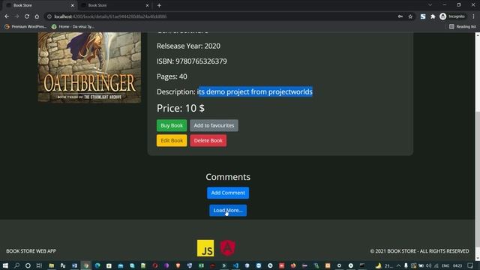Click the red Delete Book button
The width and height of the screenshot is (480, 270).
pyautogui.click(x=208, y=140)
